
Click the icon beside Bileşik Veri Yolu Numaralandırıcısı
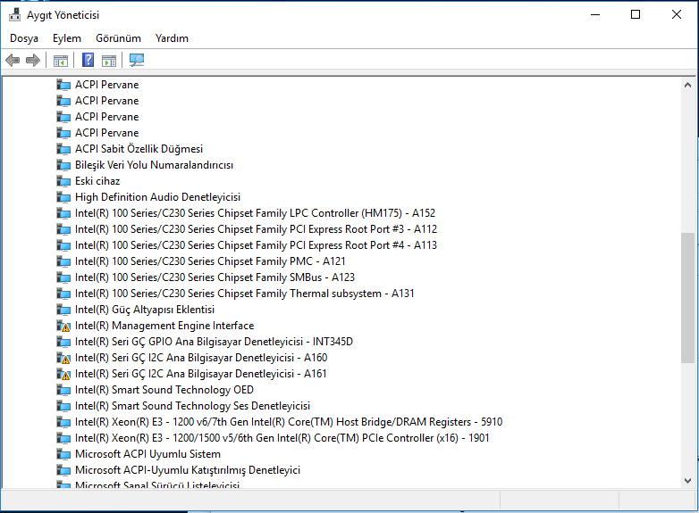pos(63,166)
